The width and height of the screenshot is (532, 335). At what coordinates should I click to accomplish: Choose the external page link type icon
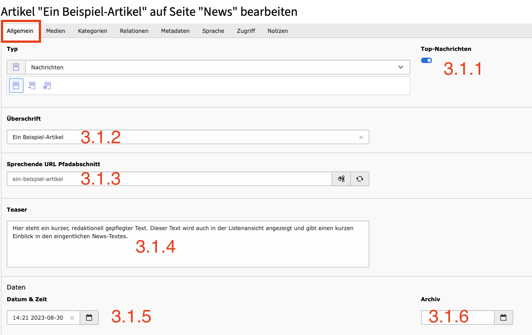pos(47,86)
